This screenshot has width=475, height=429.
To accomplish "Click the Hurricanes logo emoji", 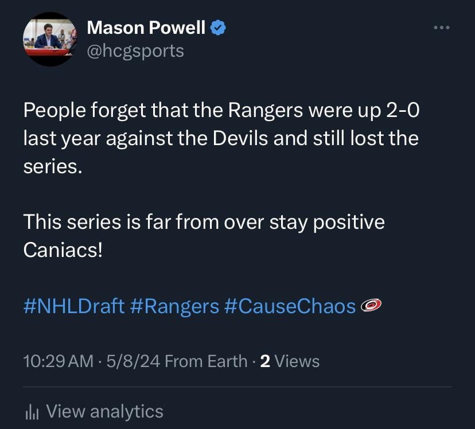I will click(371, 306).
